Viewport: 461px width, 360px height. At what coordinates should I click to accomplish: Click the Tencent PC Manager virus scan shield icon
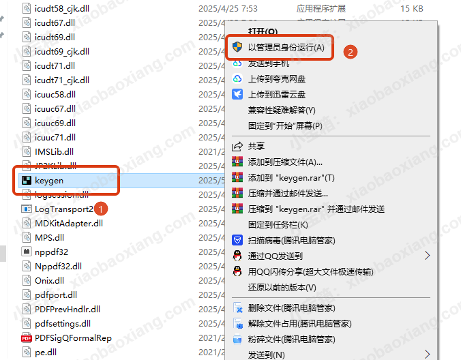coord(237,240)
